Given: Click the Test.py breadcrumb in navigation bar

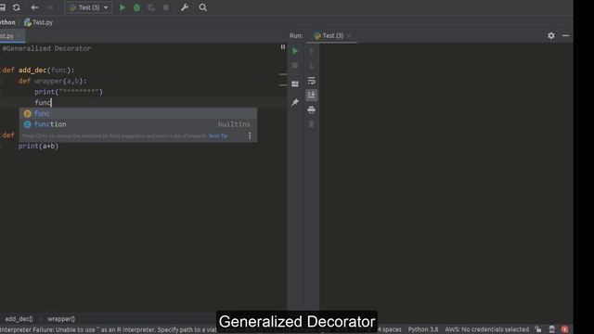Looking at the screenshot, I should (39, 22).
